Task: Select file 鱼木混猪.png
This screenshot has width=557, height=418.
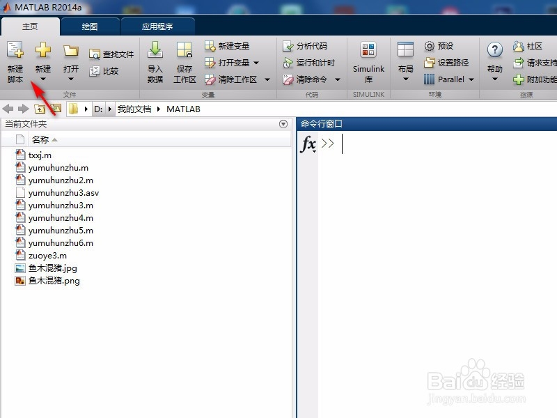Action: pos(54,281)
